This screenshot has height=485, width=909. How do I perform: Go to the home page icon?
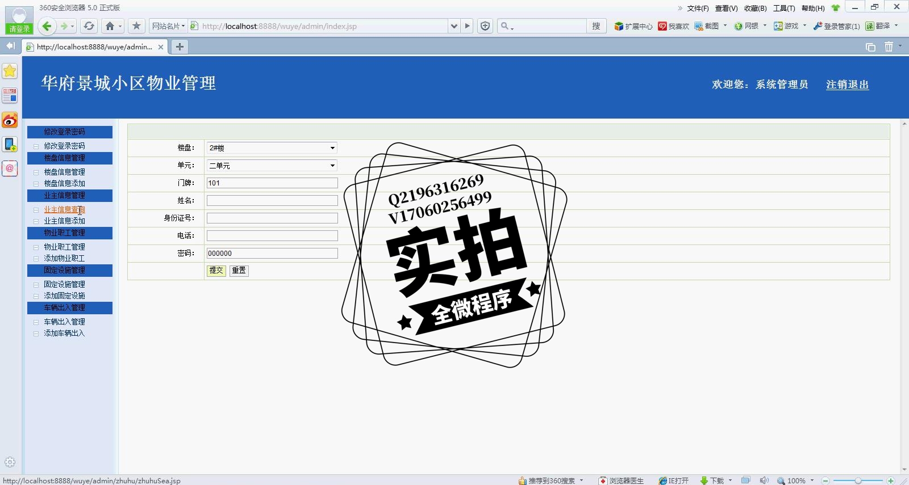(110, 26)
